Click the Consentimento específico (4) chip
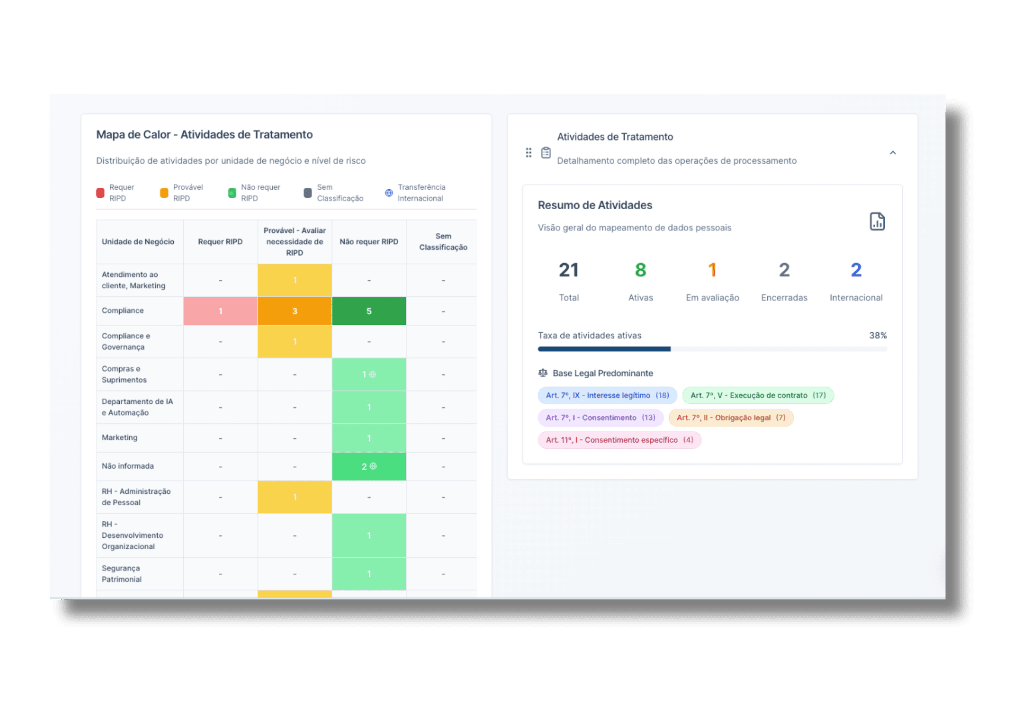This screenshot has width=1026, height=725. pyautogui.click(x=619, y=440)
